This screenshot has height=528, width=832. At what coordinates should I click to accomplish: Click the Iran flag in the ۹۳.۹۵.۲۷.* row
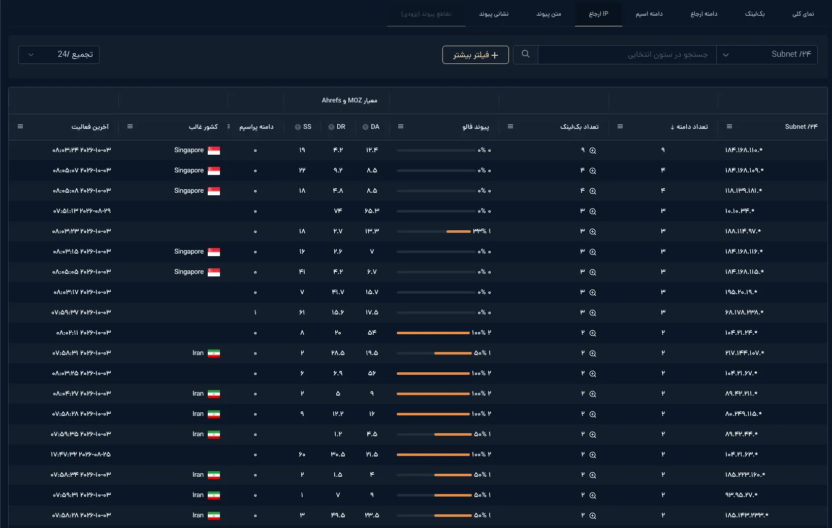point(214,496)
